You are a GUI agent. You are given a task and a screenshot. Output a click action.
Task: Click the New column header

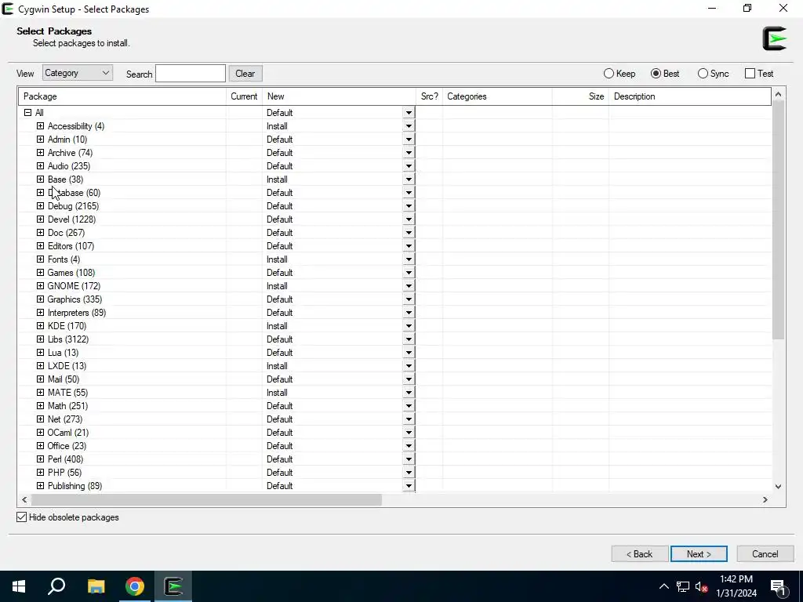[339, 96]
